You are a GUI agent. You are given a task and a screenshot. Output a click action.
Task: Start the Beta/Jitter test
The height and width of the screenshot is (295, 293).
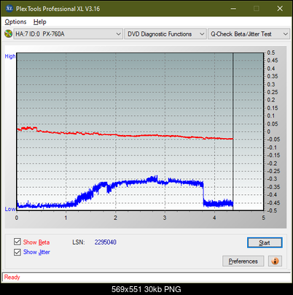tap(265, 242)
